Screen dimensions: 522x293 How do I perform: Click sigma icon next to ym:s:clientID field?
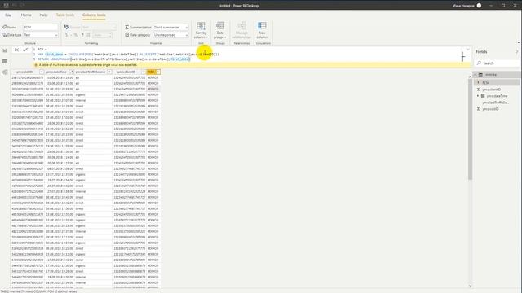pyautogui.click(x=479, y=90)
